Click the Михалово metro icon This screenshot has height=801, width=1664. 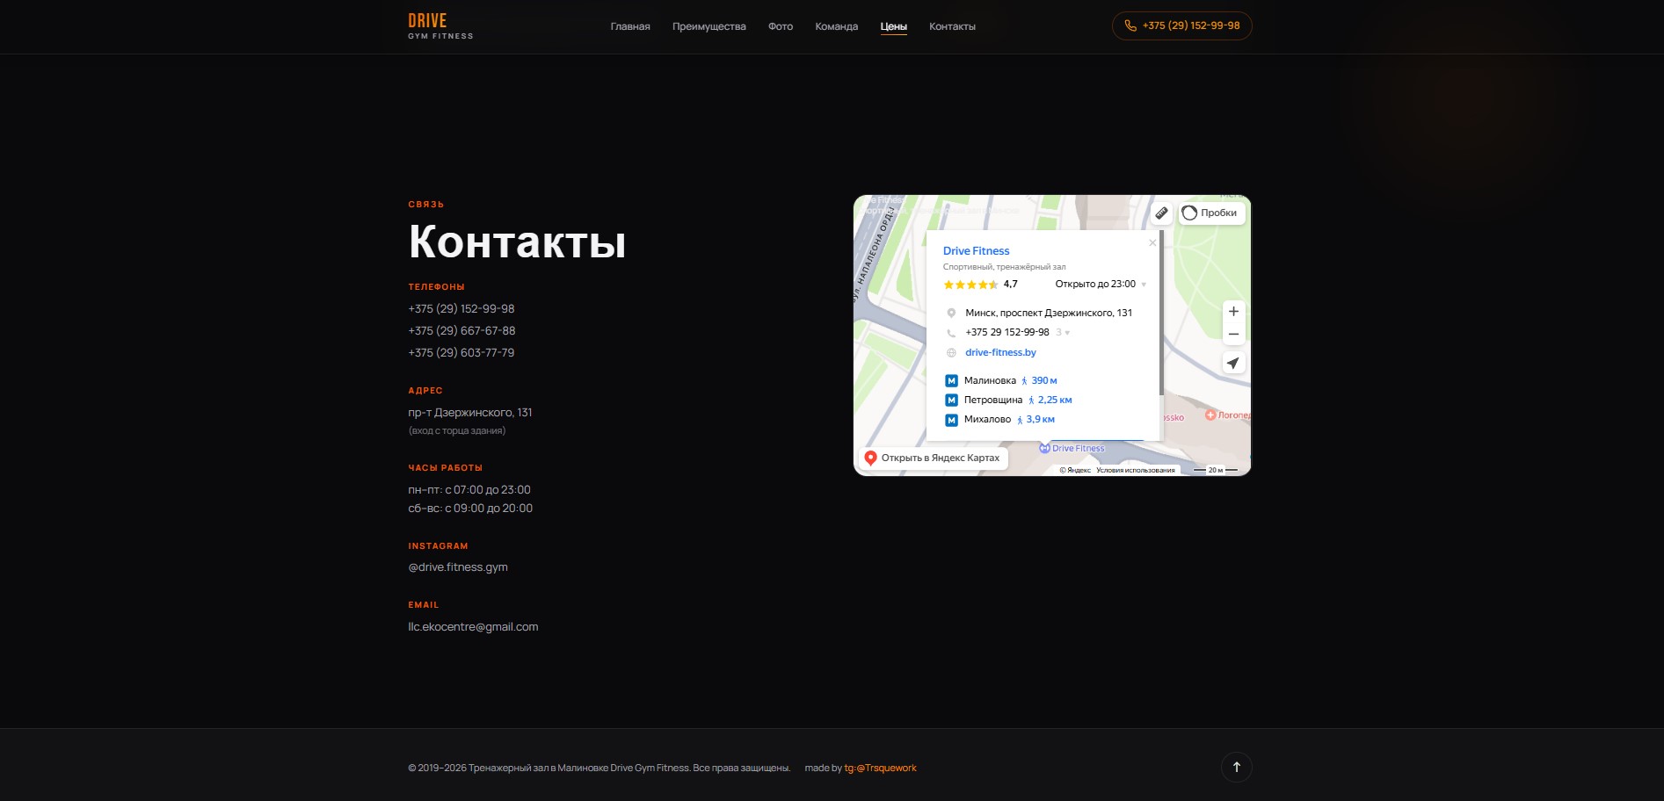pyautogui.click(x=951, y=420)
